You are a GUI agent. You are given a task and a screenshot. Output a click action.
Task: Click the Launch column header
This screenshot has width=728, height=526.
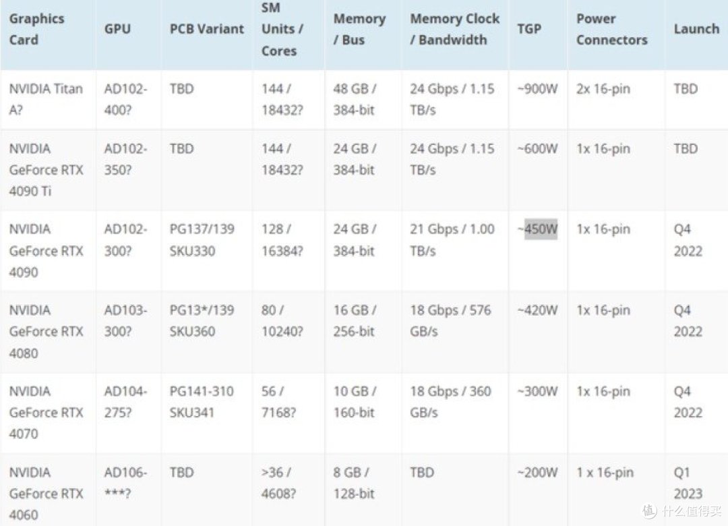point(696,29)
